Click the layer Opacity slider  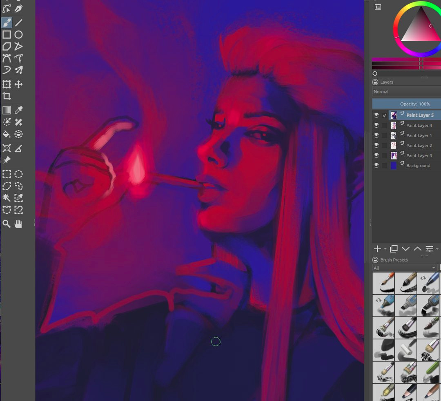pos(406,104)
